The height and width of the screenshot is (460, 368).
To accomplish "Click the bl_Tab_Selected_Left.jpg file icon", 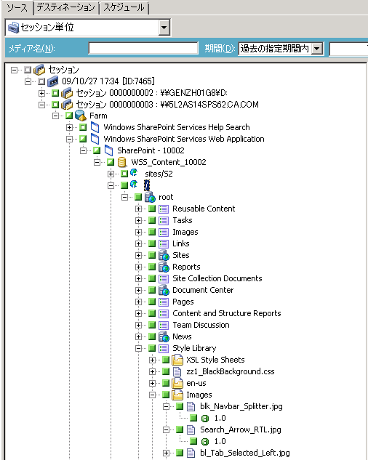I will tap(191, 453).
